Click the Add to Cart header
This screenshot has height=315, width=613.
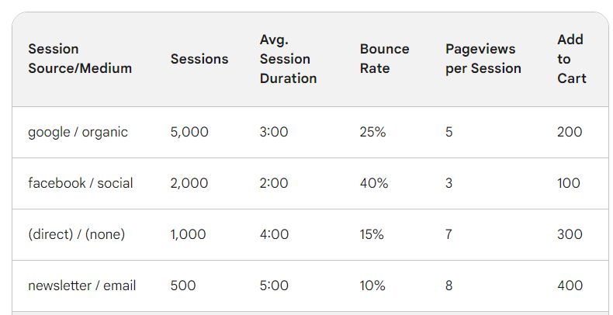click(572, 59)
